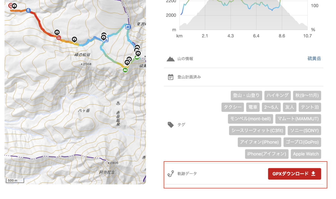Click the 秋(9〜11月) tag

coord(307,95)
